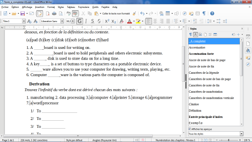
Task: Insert a hyperlink with the globe icon
Action: (161, 13)
